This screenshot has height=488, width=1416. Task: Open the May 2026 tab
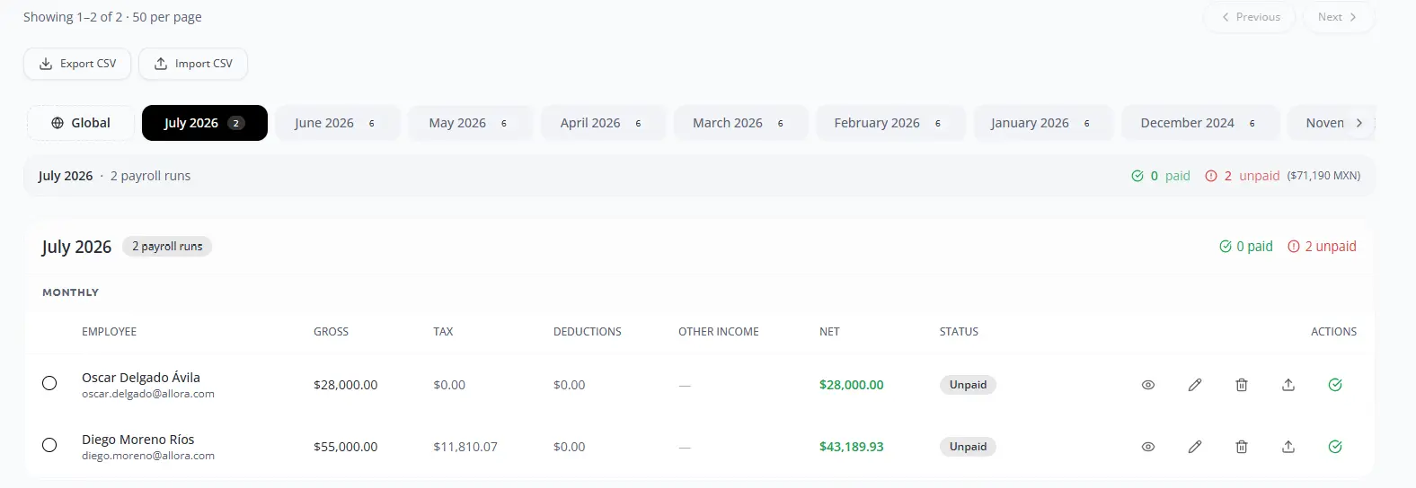coord(470,123)
